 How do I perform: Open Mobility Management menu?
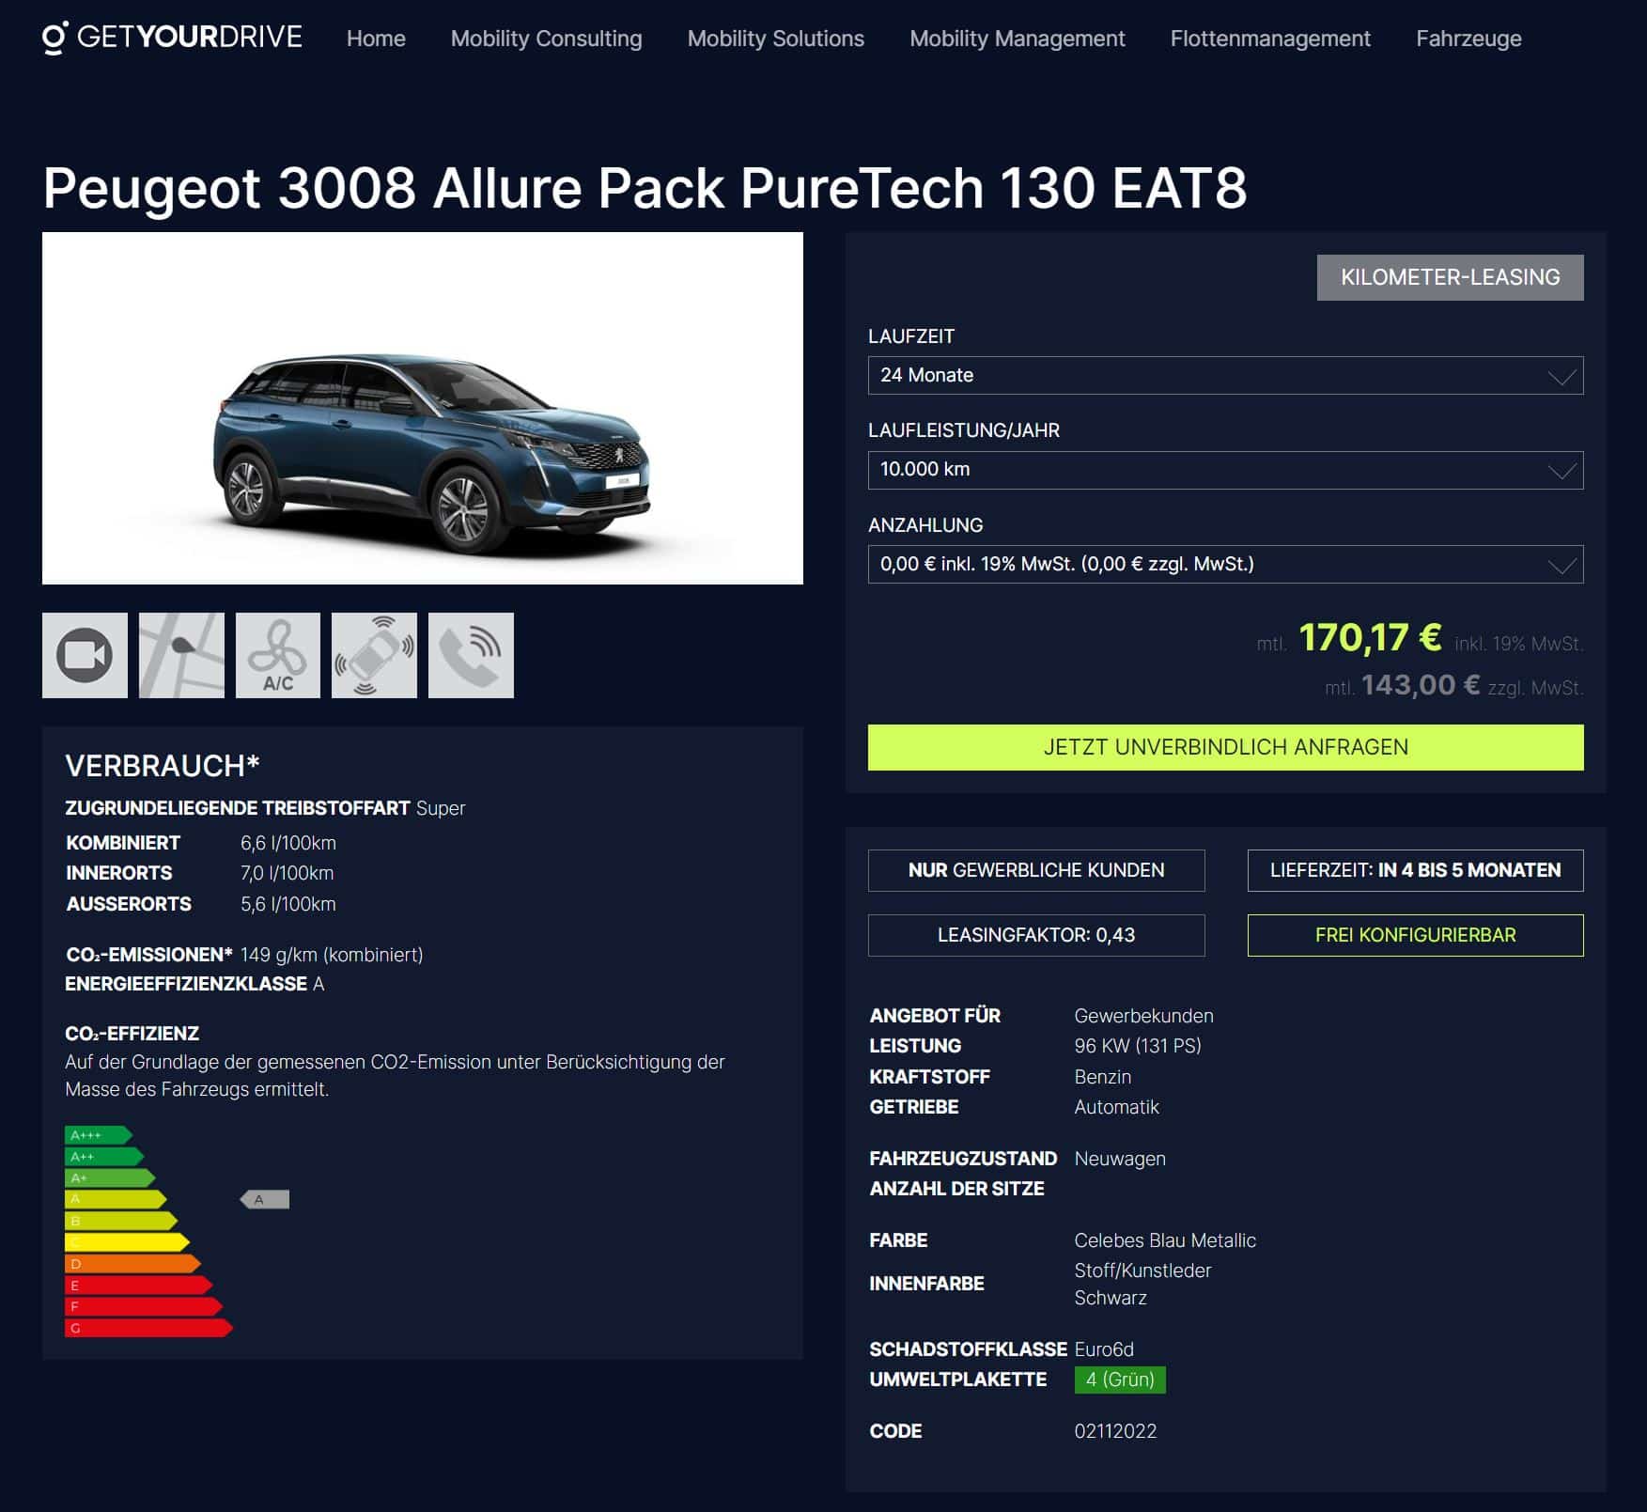tap(1017, 39)
